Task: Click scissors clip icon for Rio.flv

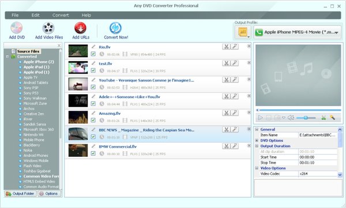Action: (x=226, y=47)
